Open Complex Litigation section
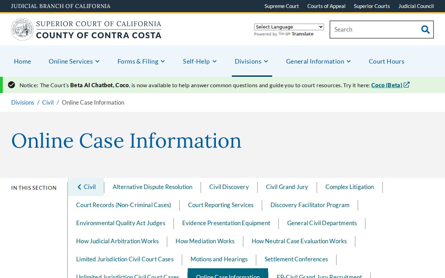445x278 pixels. [x=350, y=187]
